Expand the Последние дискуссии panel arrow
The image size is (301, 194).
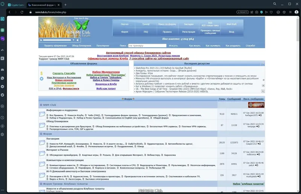click(x=263, y=63)
